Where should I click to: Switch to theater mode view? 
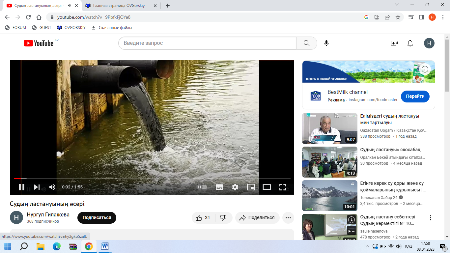(267, 187)
